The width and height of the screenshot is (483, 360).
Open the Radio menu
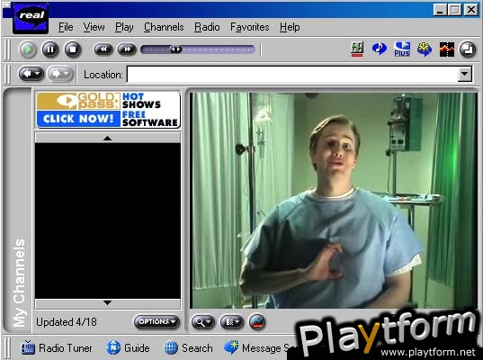pos(207,27)
